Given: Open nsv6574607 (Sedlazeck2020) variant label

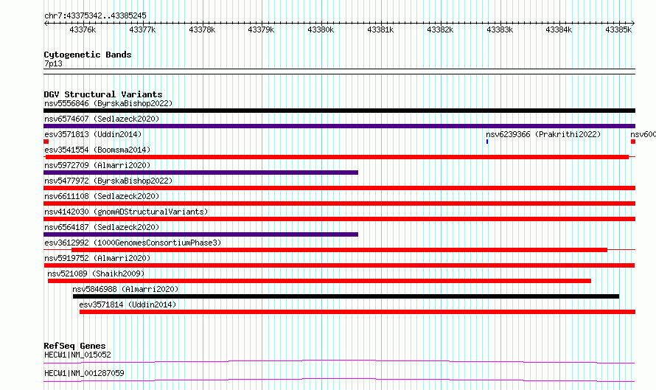Looking at the screenshot, I should click(x=102, y=119).
